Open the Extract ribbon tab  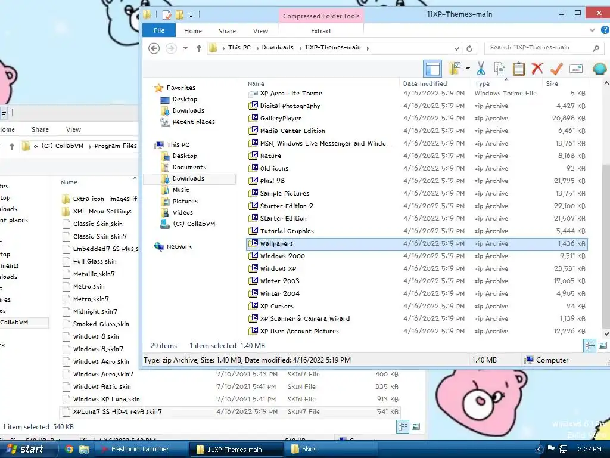[321, 31]
